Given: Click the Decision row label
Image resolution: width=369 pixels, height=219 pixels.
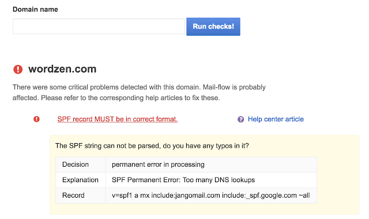Looking at the screenshot, I should 76,164.
